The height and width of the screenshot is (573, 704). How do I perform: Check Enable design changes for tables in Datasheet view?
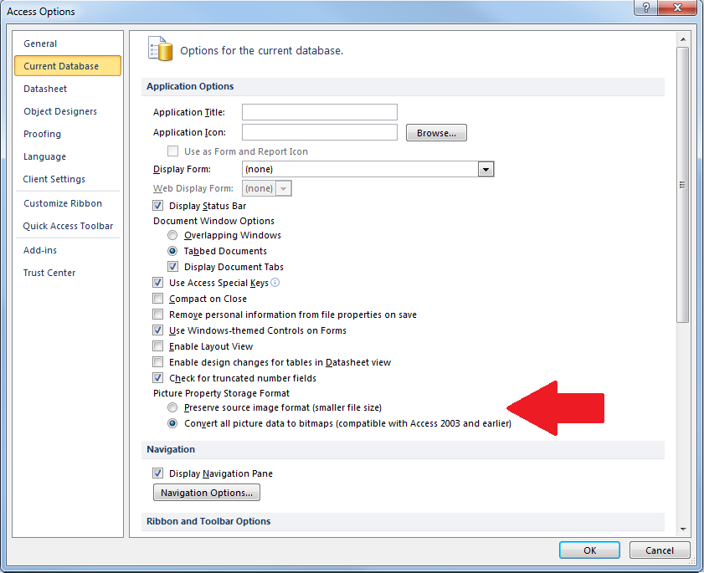click(x=157, y=362)
